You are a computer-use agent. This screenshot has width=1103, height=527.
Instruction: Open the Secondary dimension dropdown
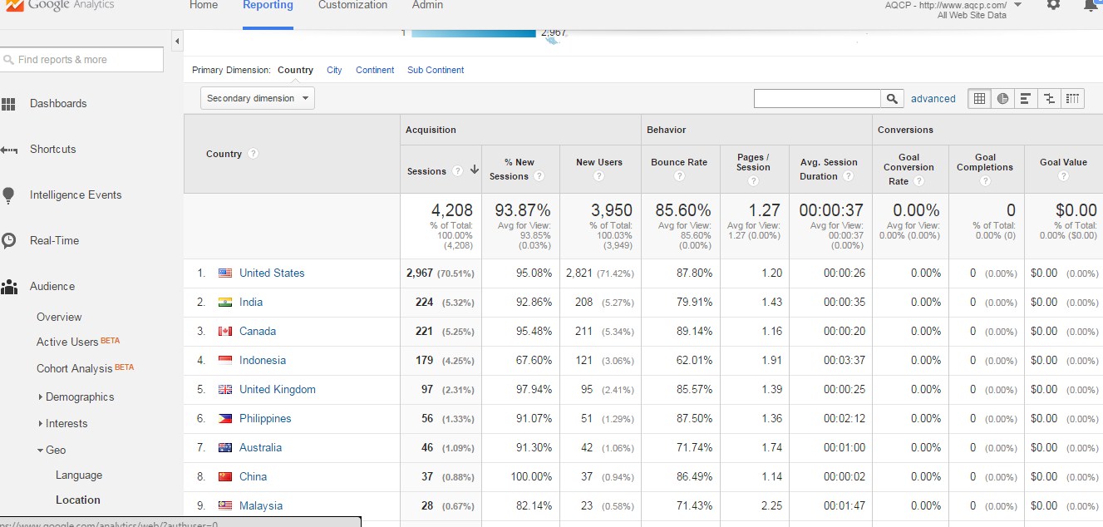[258, 98]
